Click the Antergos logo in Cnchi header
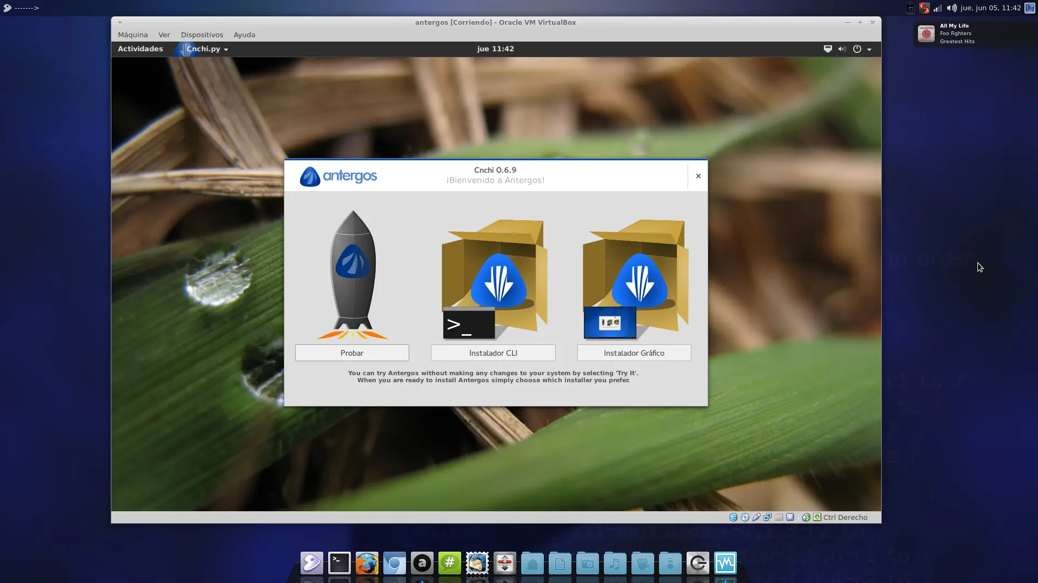The image size is (1038, 583). (338, 177)
